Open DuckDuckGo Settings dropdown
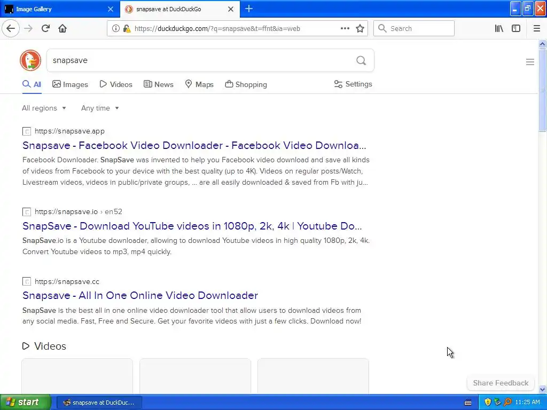This screenshot has width=547, height=410. click(353, 84)
